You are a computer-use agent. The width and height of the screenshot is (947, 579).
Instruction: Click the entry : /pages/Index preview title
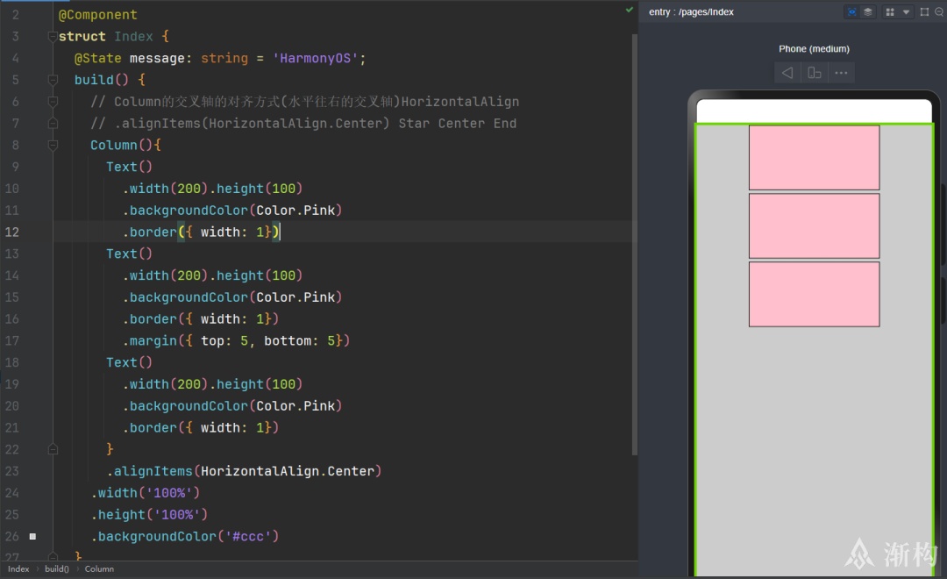point(691,12)
